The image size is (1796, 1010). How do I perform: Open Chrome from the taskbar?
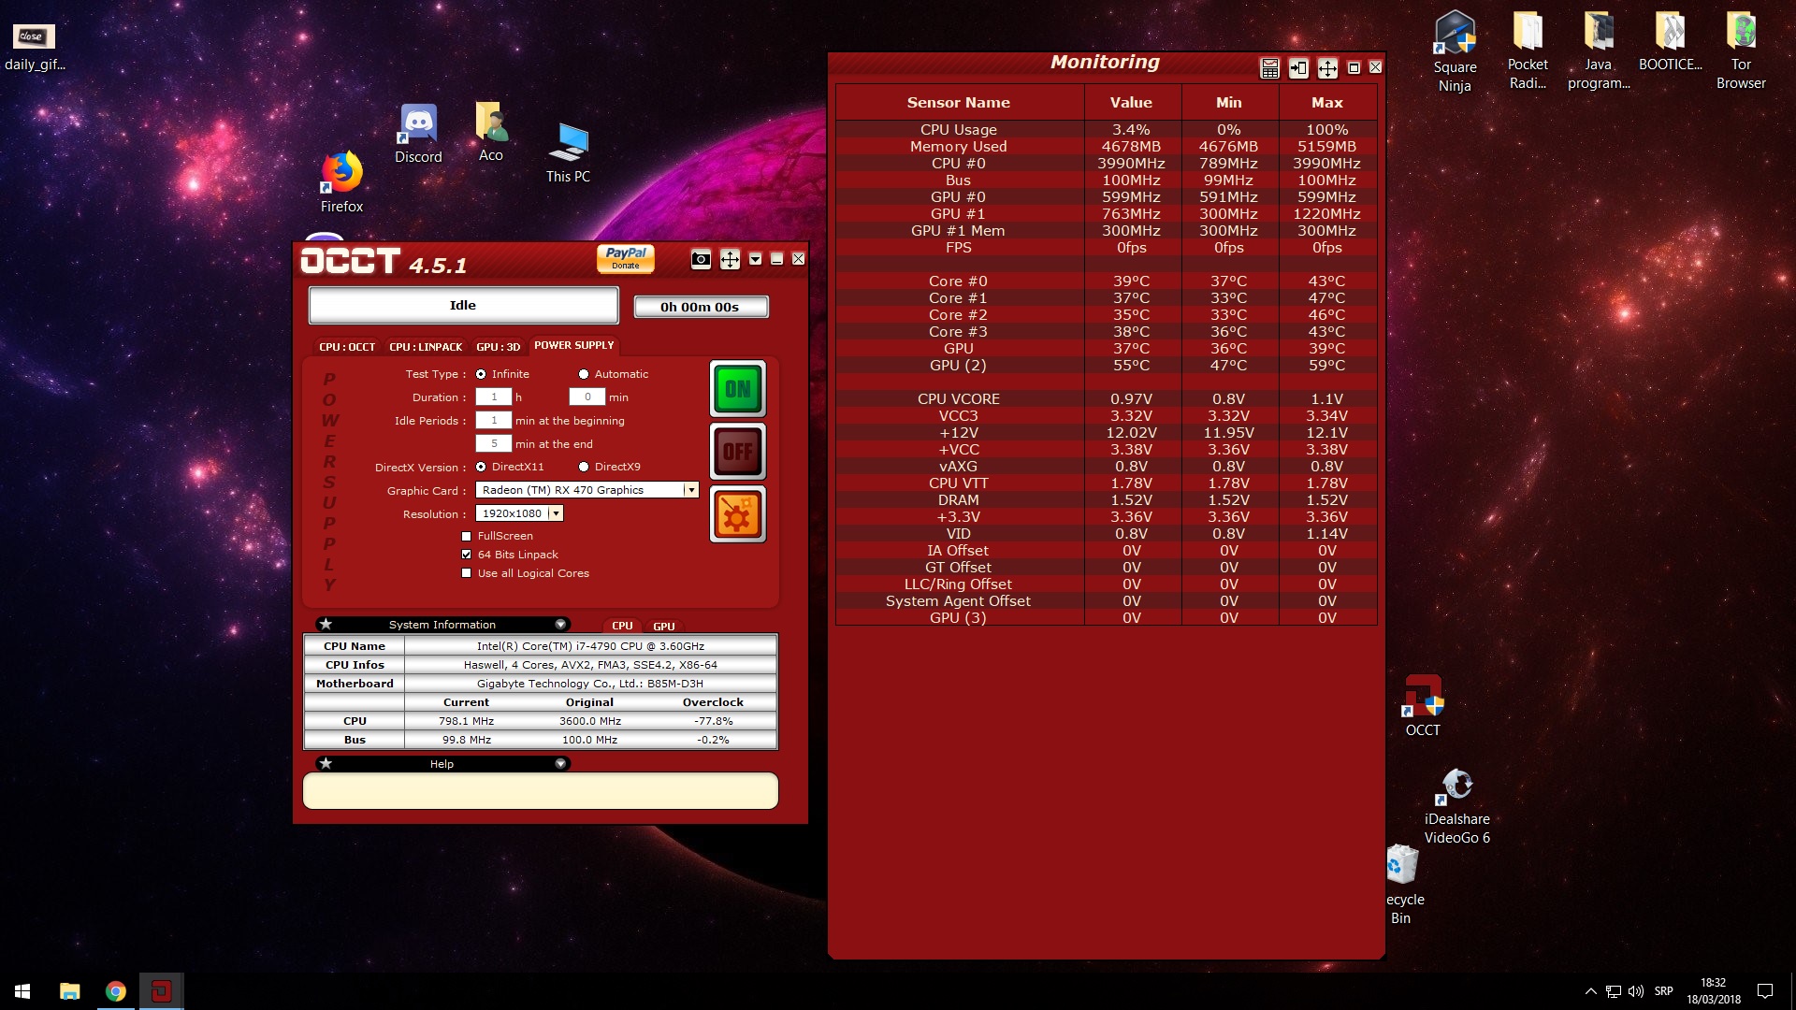(x=115, y=991)
